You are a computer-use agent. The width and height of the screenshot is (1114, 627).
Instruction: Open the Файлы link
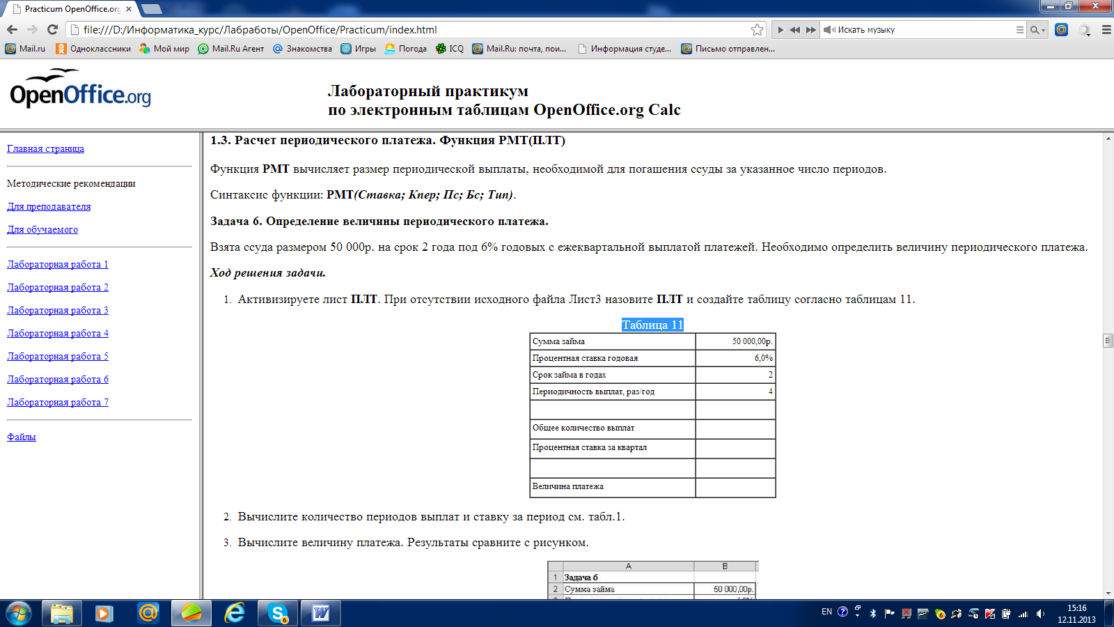pos(22,437)
